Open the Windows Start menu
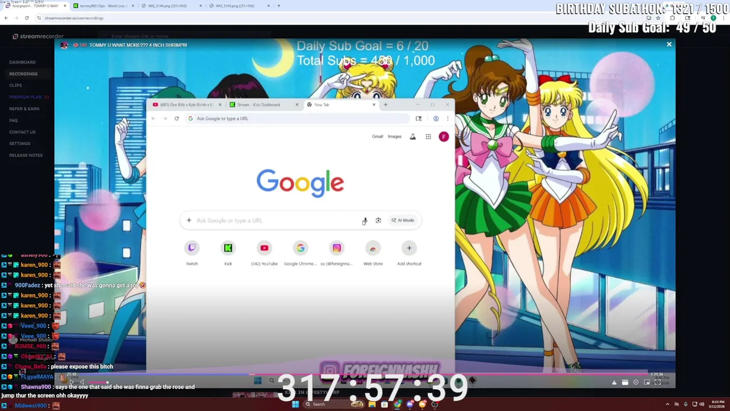Screen dimensions: 730x411 [295, 404]
